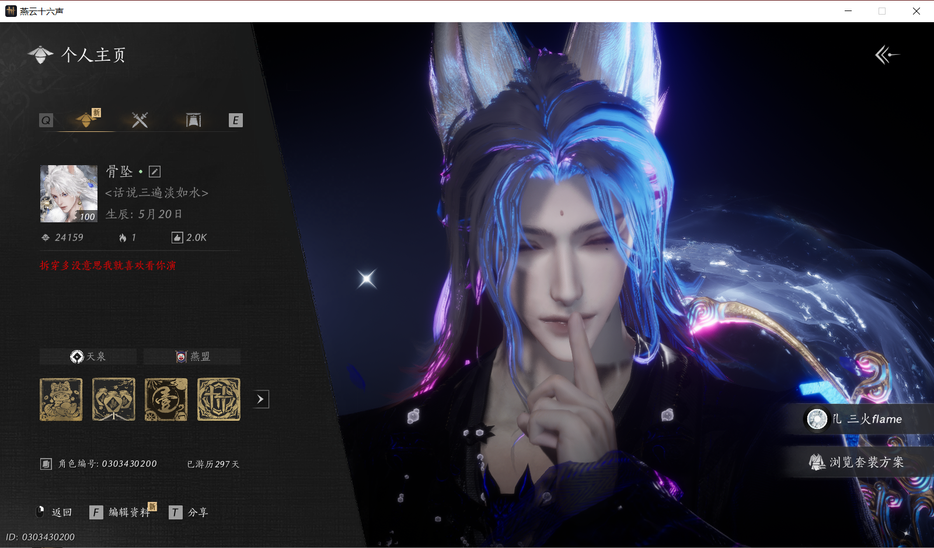The width and height of the screenshot is (934, 548).
Task: Copy the character number via copy icon
Action: coord(46,464)
